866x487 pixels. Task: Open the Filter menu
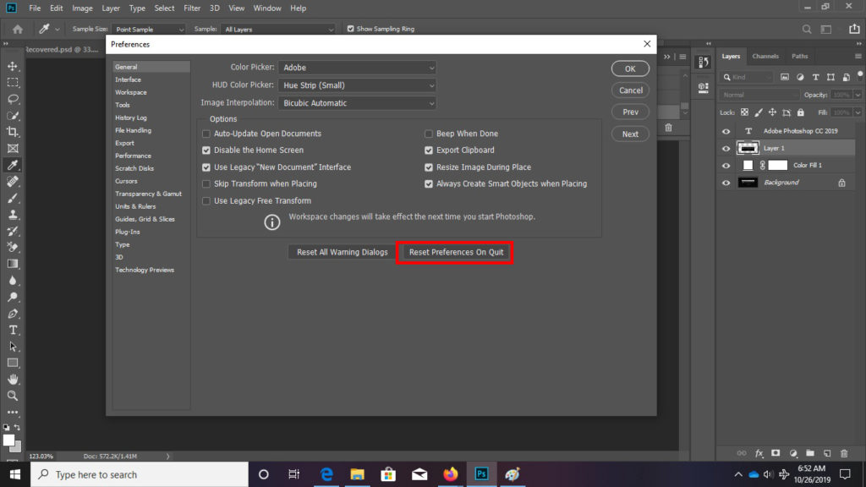coord(192,8)
